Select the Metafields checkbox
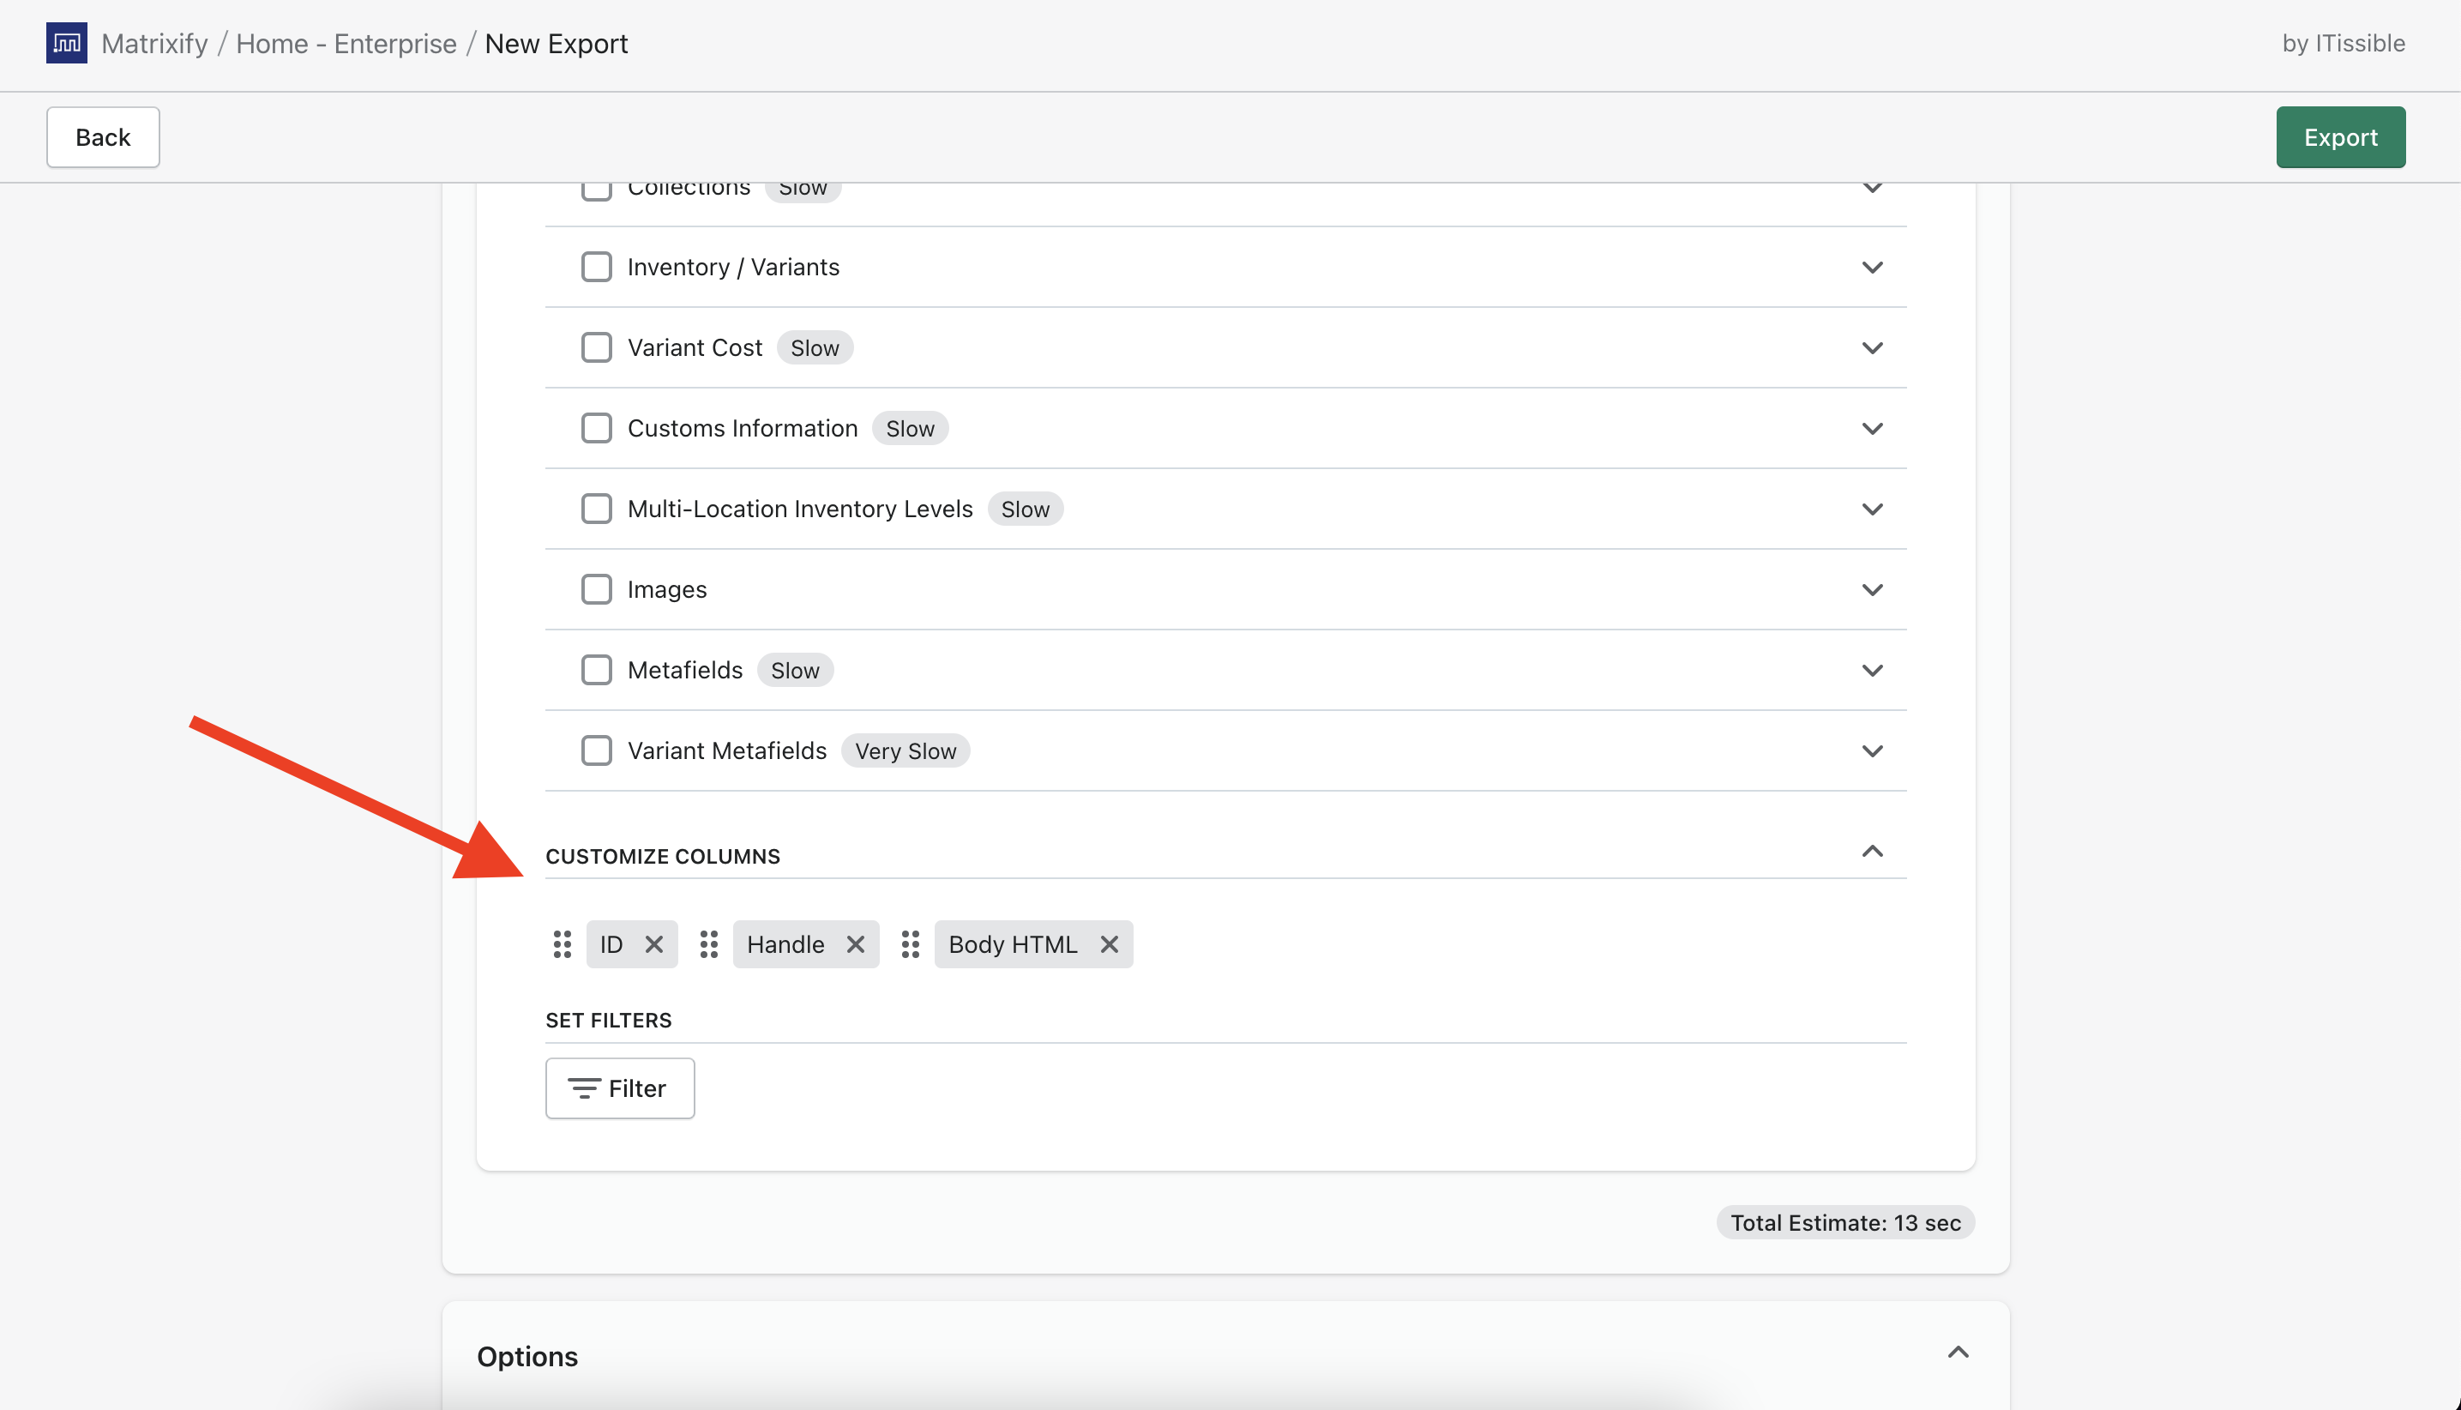This screenshot has width=2461, height=1410. pyautogui.click(x=596, y=670)
